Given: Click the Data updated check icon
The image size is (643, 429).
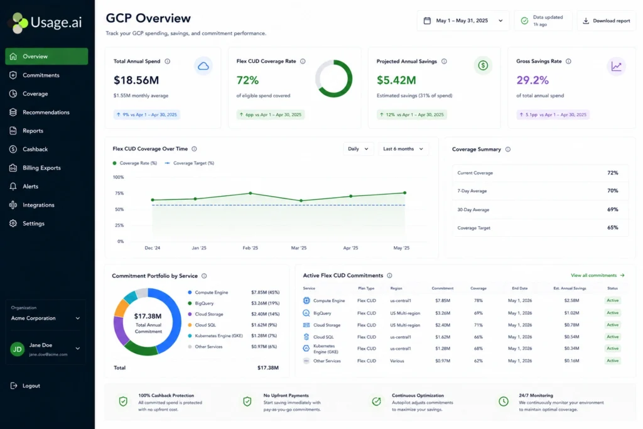Looking at the screenshot, I should click(524, 21).
